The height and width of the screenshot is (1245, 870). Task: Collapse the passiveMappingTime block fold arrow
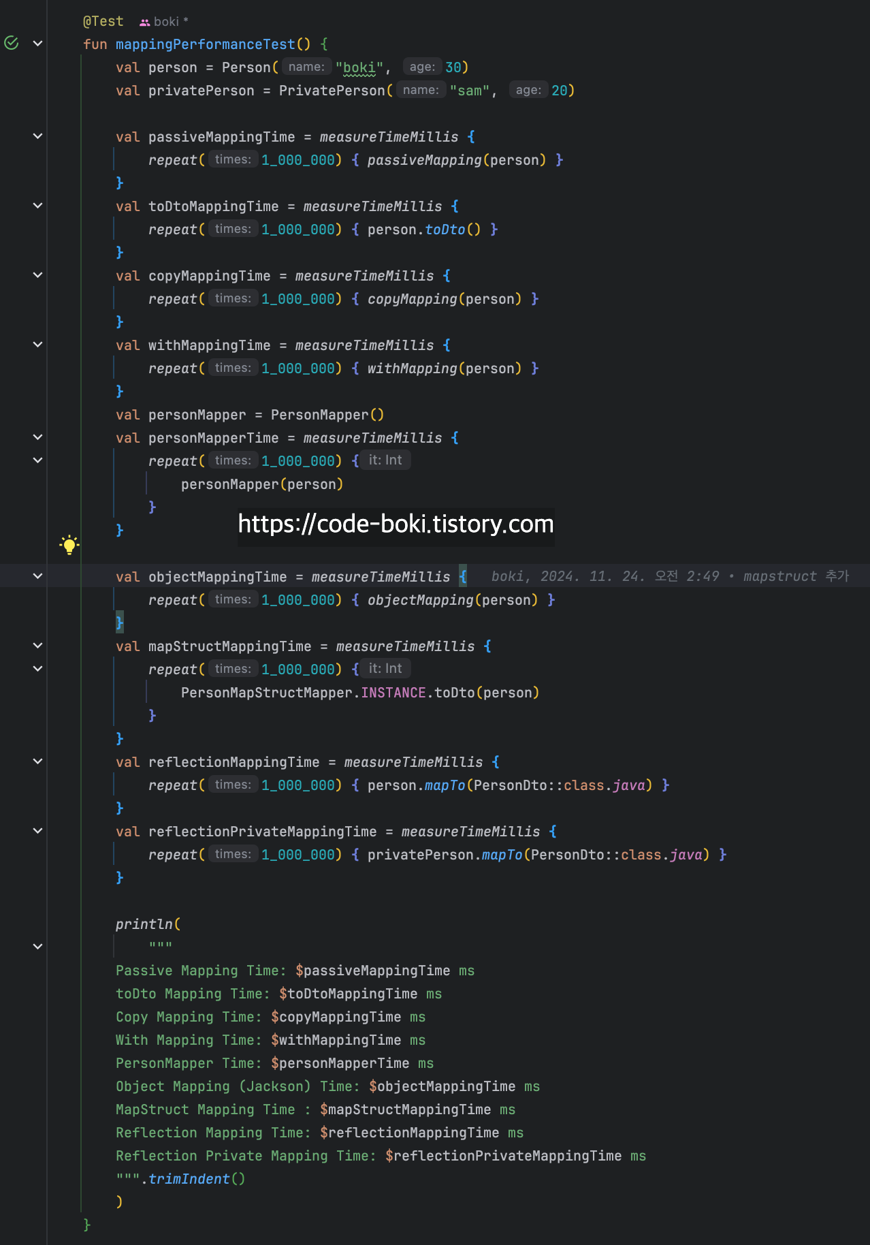(x=38, y=136)
